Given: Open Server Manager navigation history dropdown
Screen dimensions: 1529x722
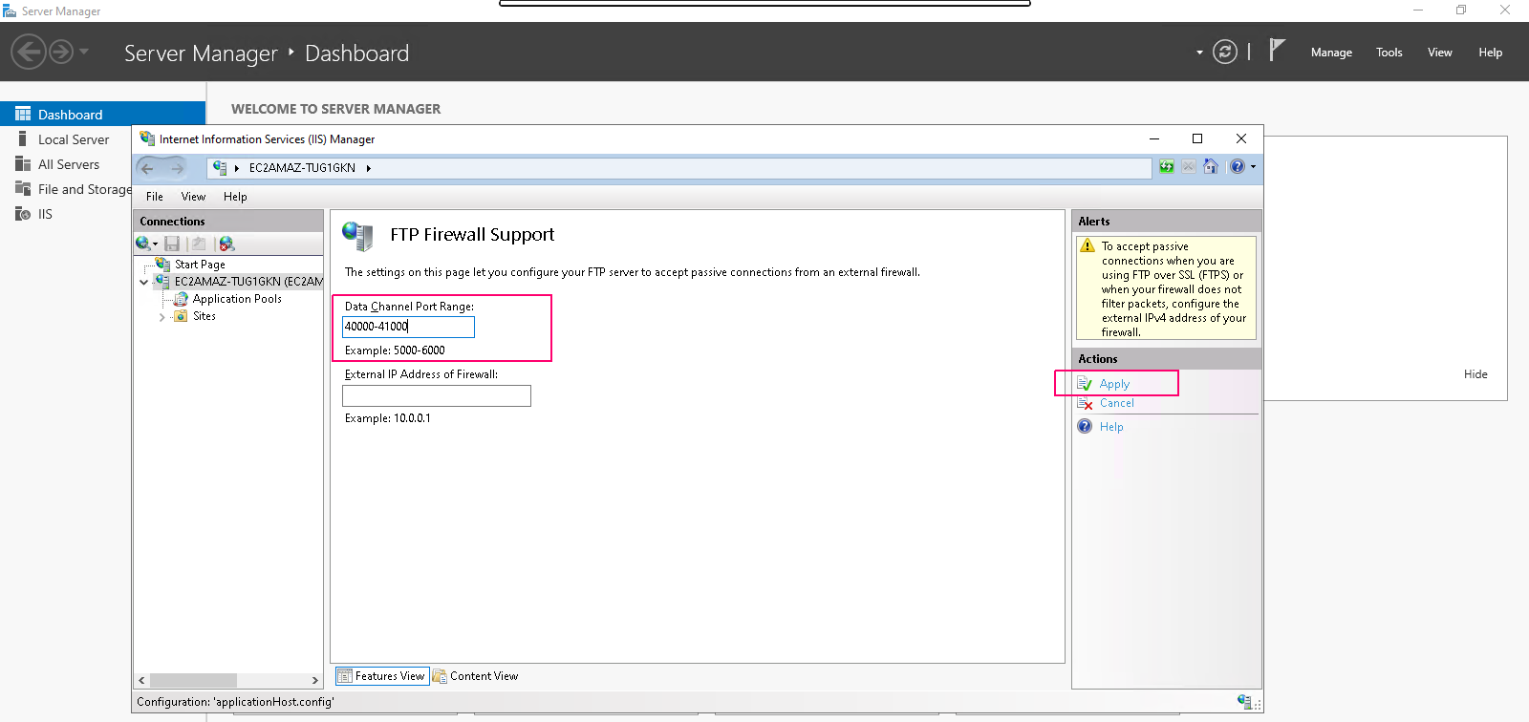Looking at the screenshot, I should (x=84, y=52).
